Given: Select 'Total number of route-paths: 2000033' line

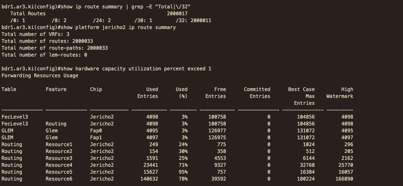Looking at the screenshot, I should click(x=55, y=48).
